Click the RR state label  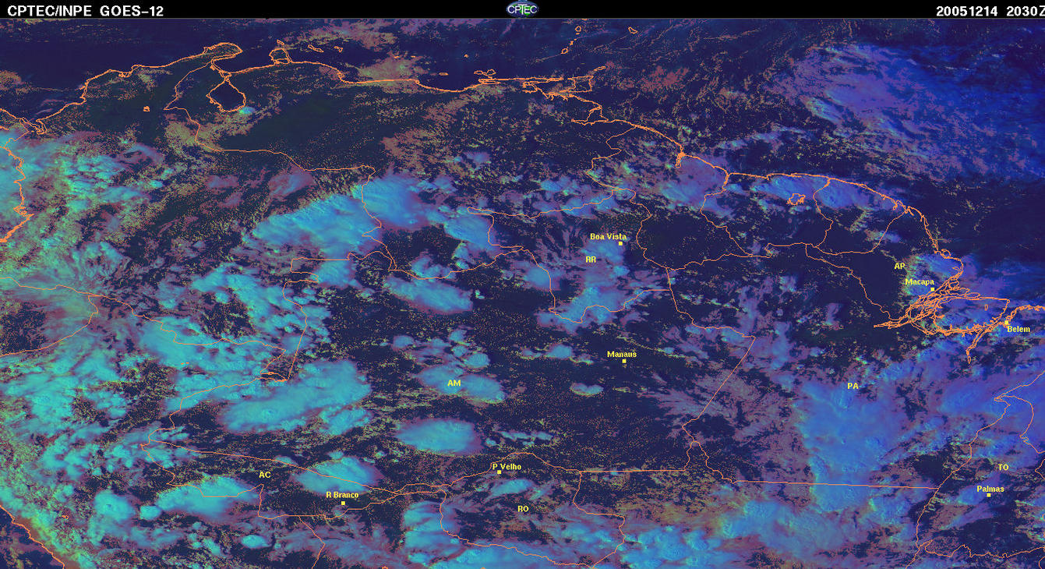click(x=591, y=259)
